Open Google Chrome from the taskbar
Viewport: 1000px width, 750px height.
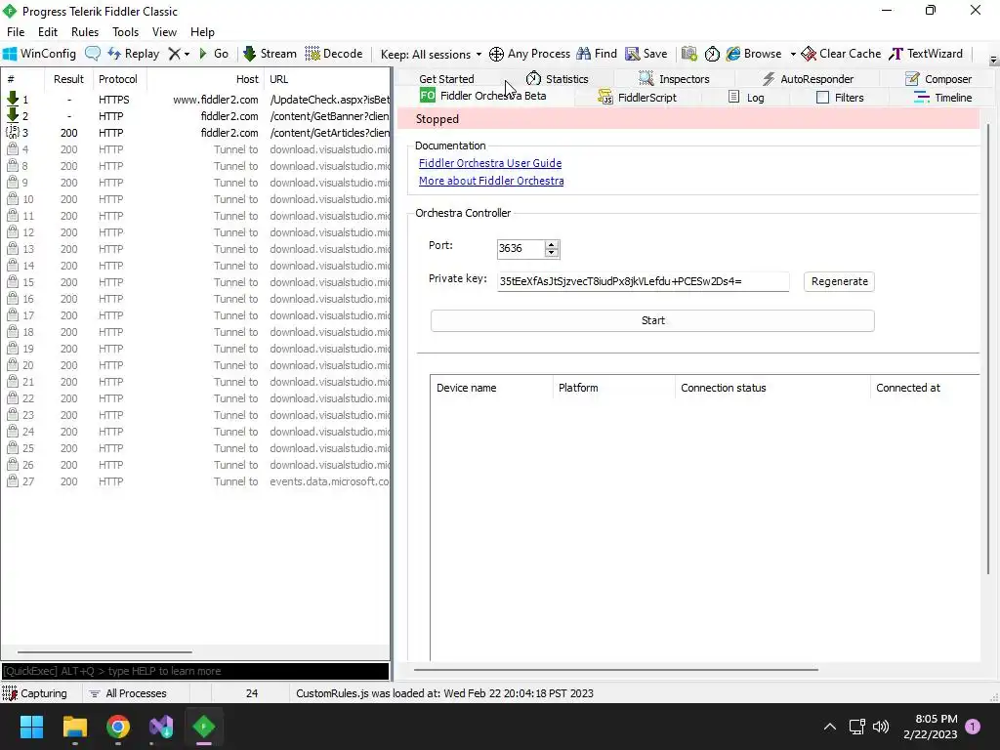(x=118, y=727)
